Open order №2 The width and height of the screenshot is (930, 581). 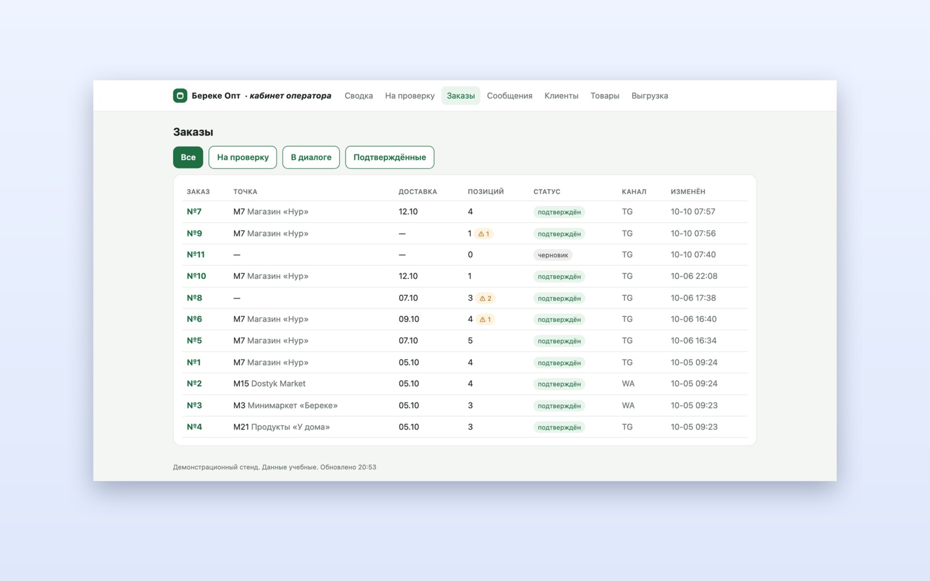pos(194,383)
